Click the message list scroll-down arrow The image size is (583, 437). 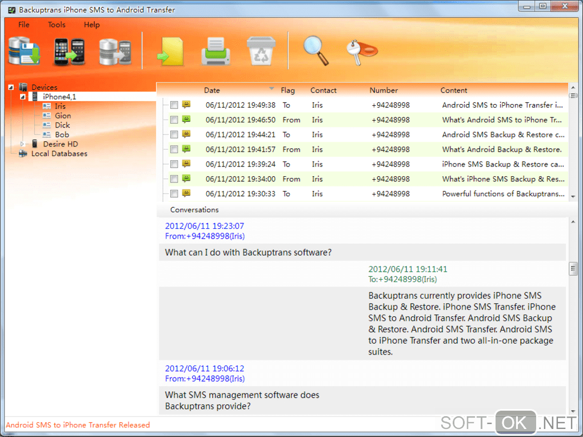point(573,197)
